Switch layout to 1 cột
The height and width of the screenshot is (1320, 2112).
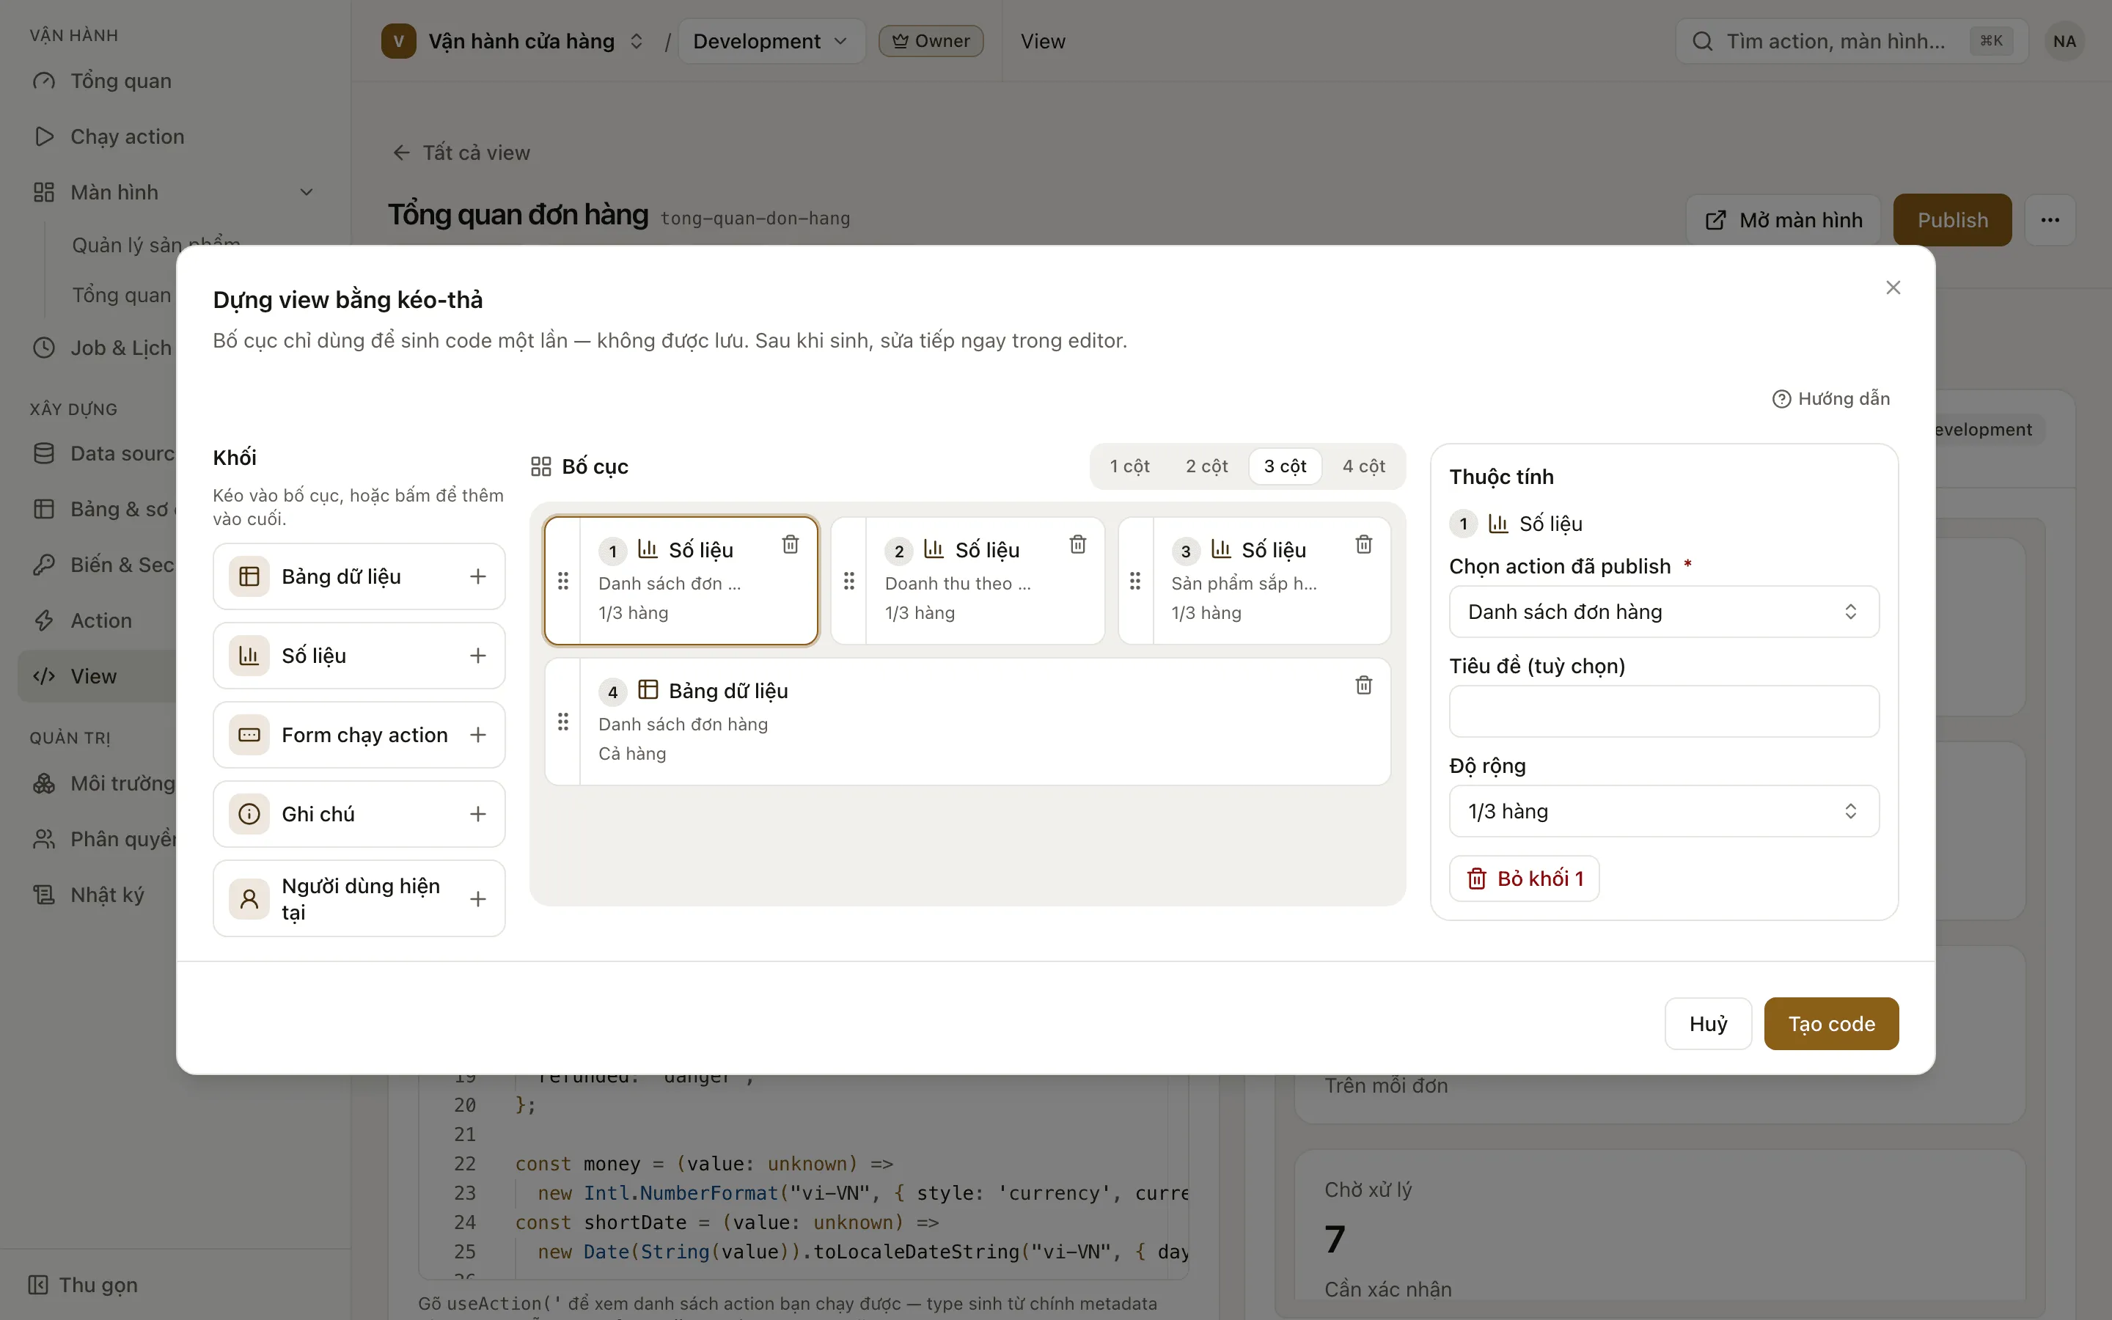coord(1129,466)
